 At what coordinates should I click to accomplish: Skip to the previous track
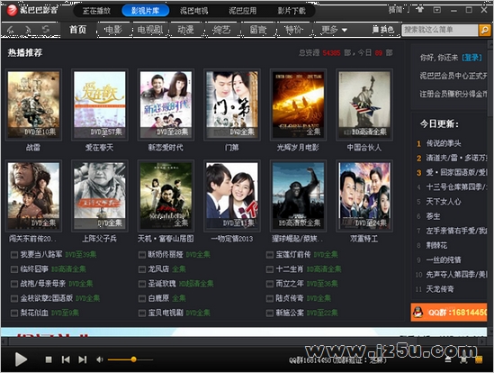[x=66, y=359]
